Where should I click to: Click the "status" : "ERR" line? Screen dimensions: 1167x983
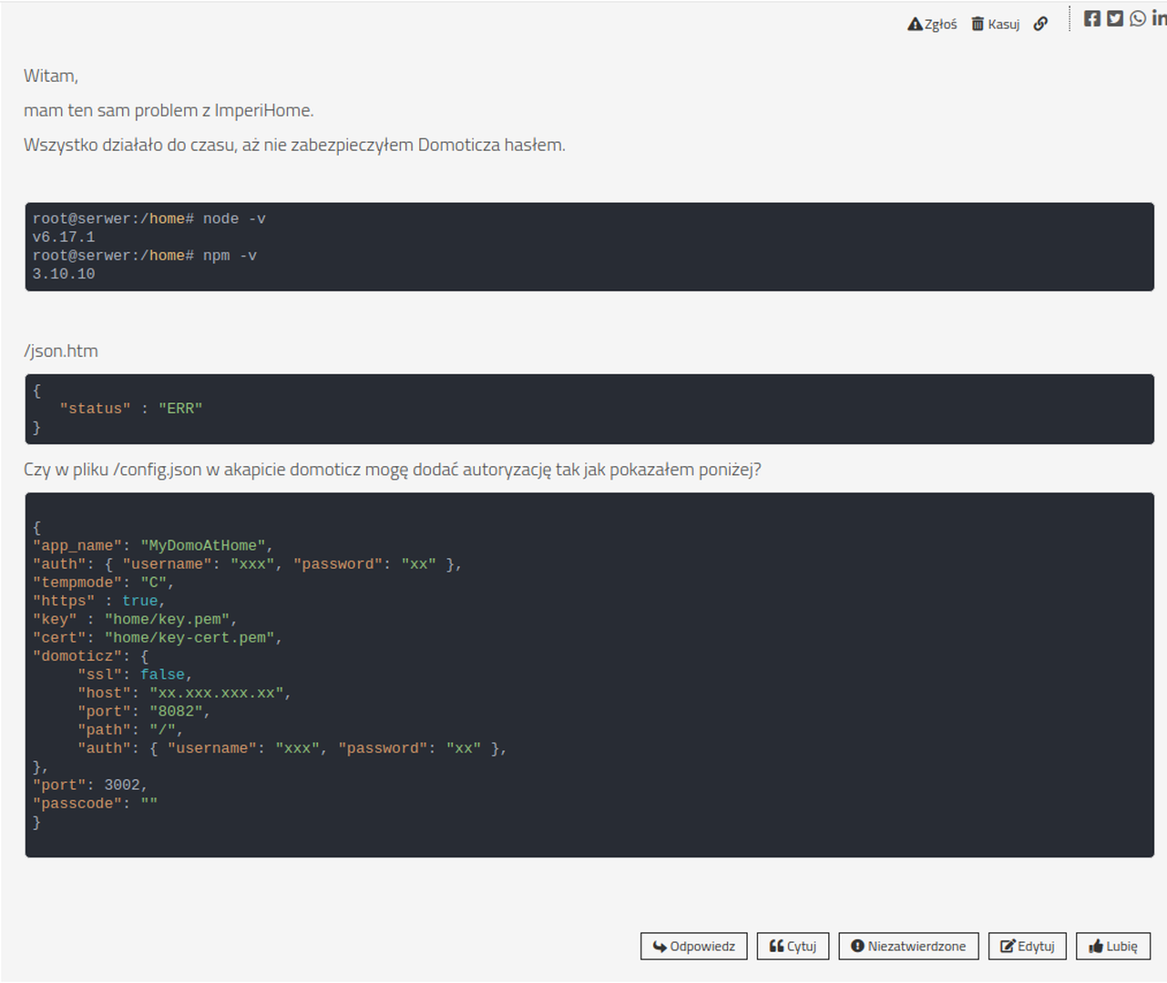click(131, 410)
